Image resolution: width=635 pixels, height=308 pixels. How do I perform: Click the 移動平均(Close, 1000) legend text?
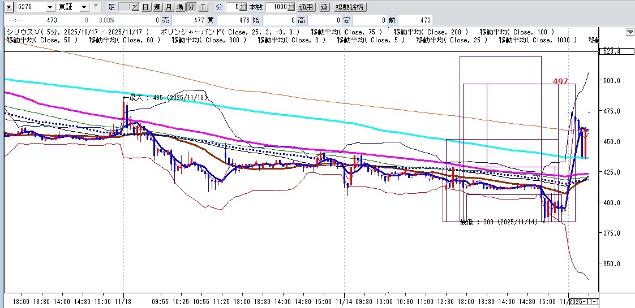coord(538,40)
